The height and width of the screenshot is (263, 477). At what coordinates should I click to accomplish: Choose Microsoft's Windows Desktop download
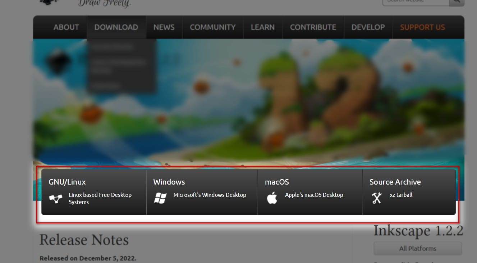[202, 192]
